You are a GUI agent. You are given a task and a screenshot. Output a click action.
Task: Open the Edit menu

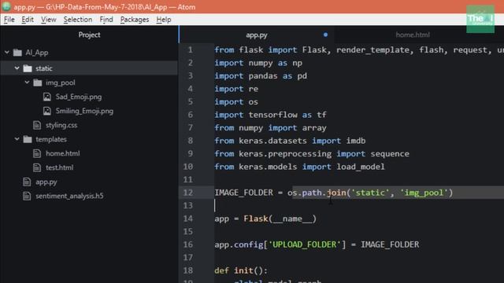pos(28,20)
